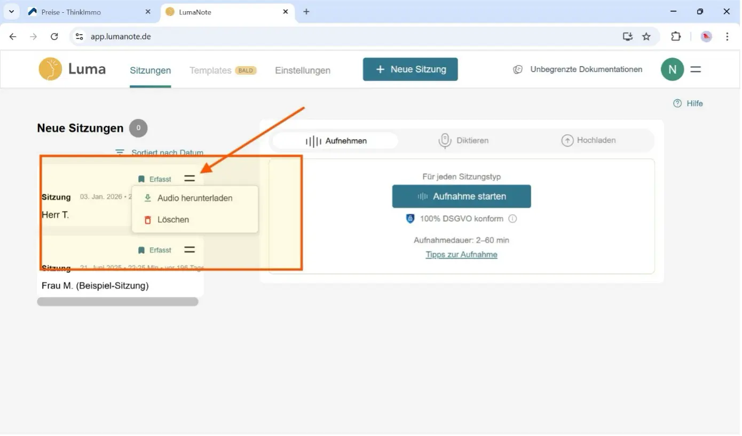Click the site information icon in address bar
Image resolution: width=742 pixels, height=436 pixels.
pyautogui.click(x=80, y=36)
